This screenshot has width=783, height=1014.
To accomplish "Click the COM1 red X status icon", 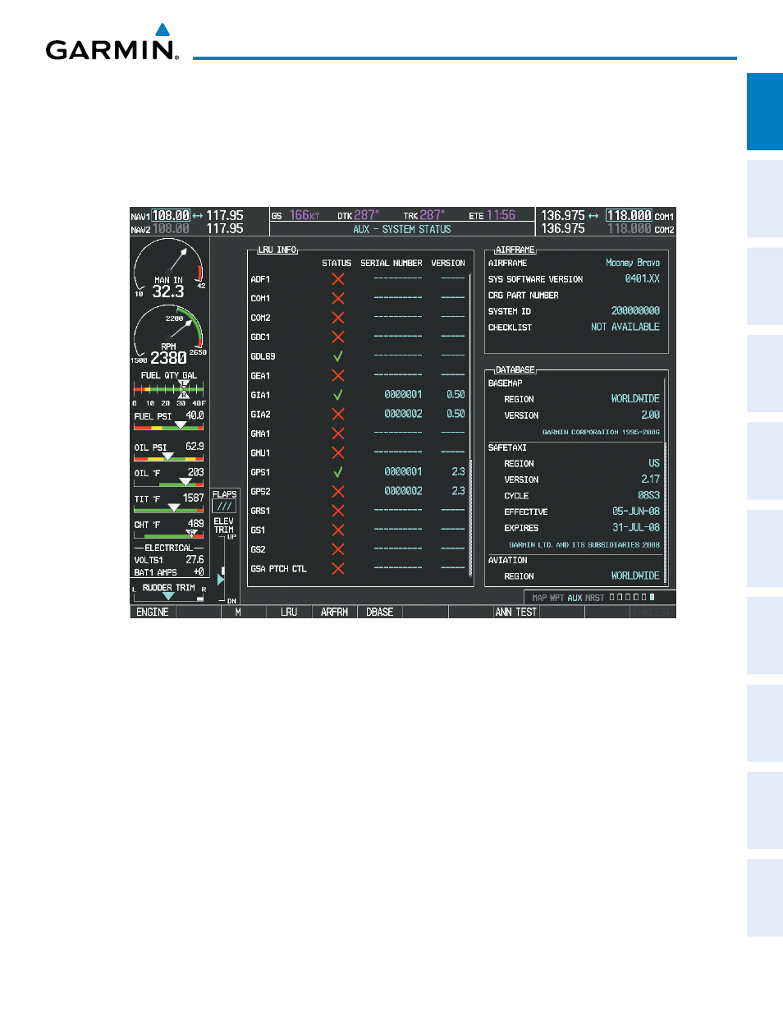I will (337, 298).
